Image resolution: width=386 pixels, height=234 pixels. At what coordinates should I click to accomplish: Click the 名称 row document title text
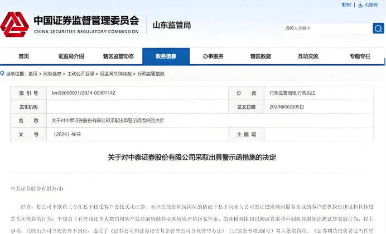click(108, 120)
